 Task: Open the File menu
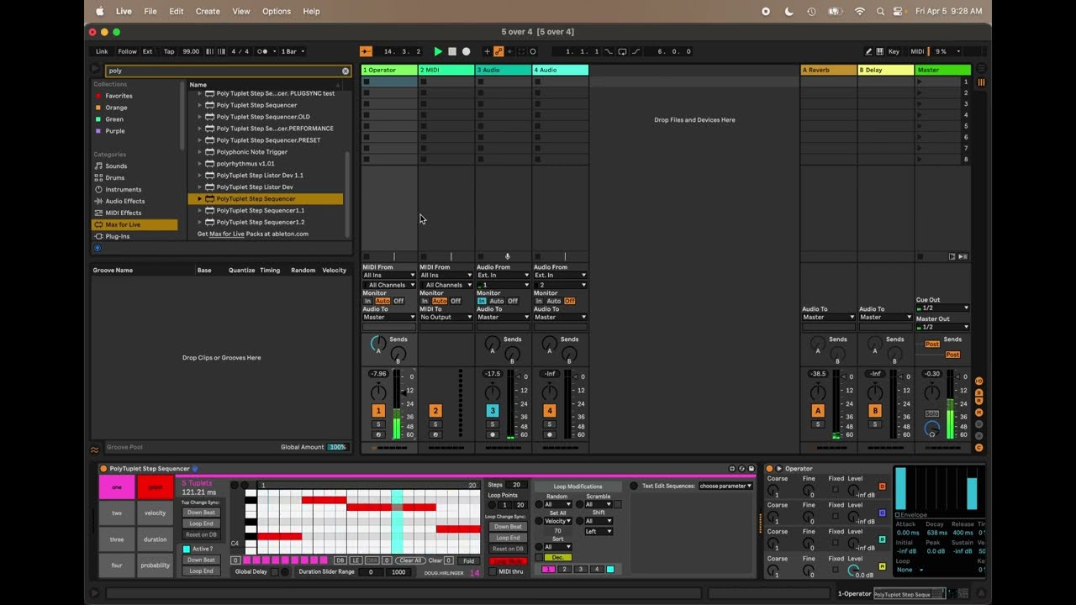[150, 11]
